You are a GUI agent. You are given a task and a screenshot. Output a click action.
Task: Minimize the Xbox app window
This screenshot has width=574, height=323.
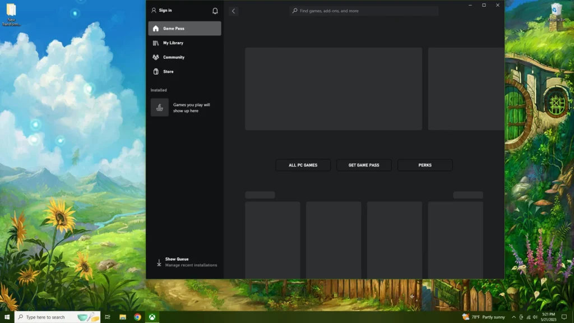tap(470, 5)
